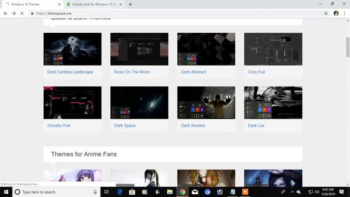
Task: Go forward in browser history
Action: click(14, 13)
